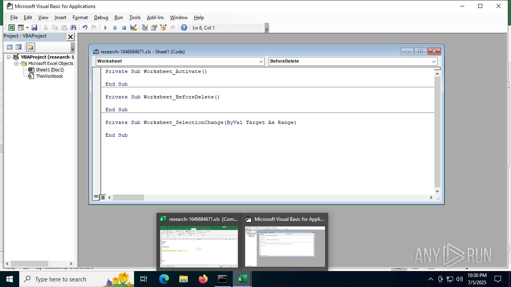Screen dimensions: 511x287
Task: Click the Redo arrow icon
Action: 94,28
